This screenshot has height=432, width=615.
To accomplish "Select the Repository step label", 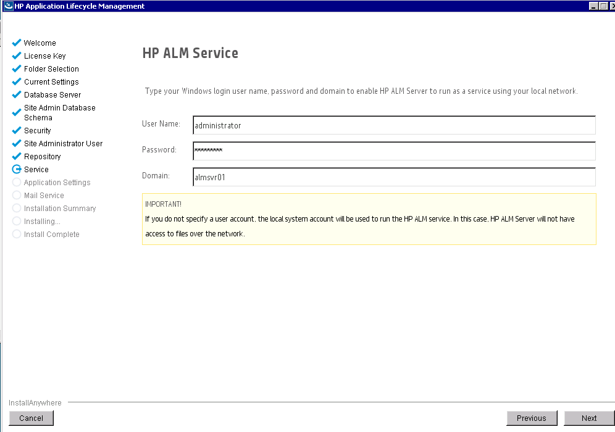I will pos(43,156).
